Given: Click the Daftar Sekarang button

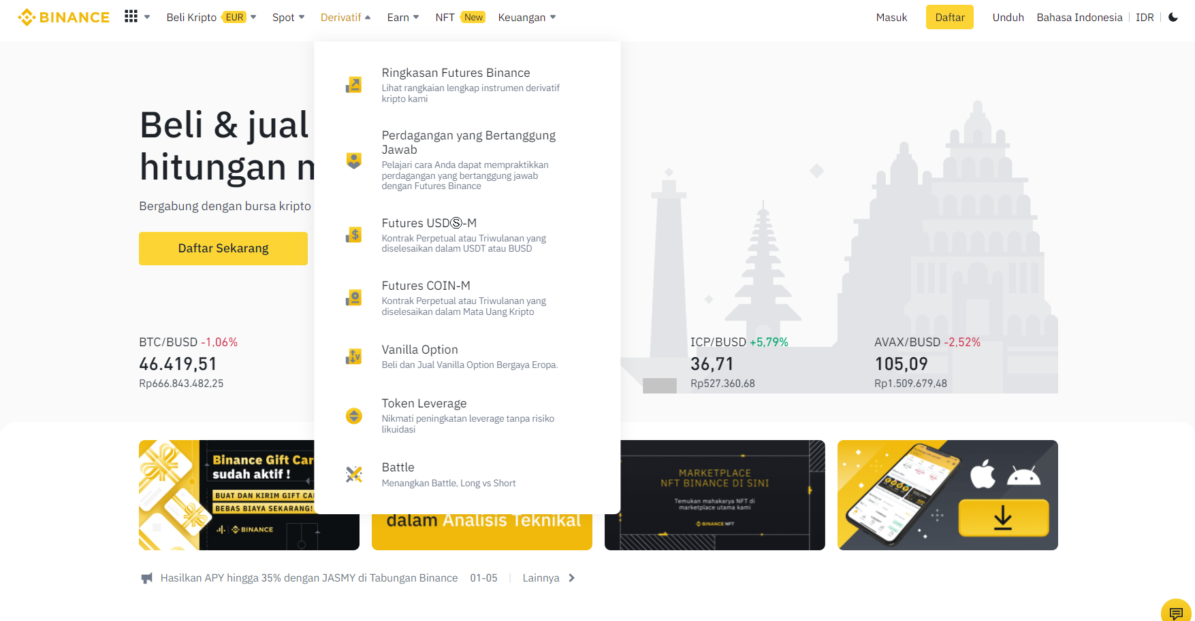Looking at the screenshot, I should (x=223, y=248).
